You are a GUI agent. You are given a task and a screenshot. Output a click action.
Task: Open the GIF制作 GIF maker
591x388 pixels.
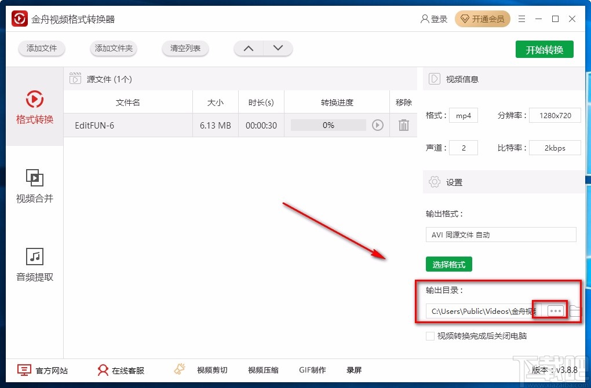point(313,369)
